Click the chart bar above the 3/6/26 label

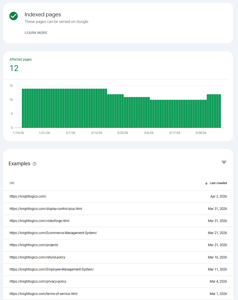point(149,112)
